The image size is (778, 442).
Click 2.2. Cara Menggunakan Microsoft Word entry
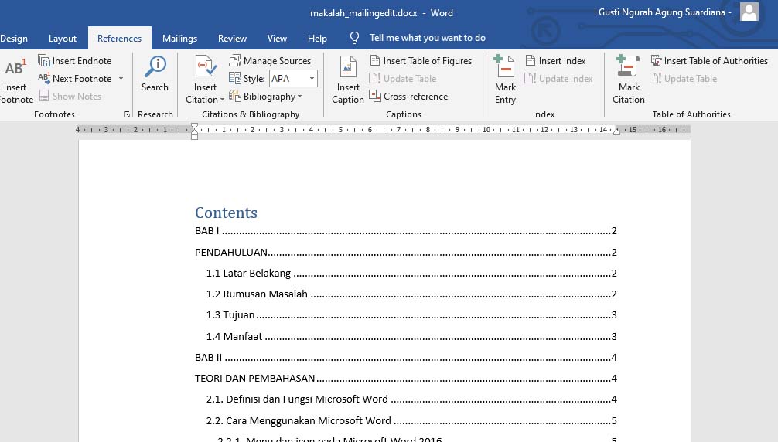point(411,421)
